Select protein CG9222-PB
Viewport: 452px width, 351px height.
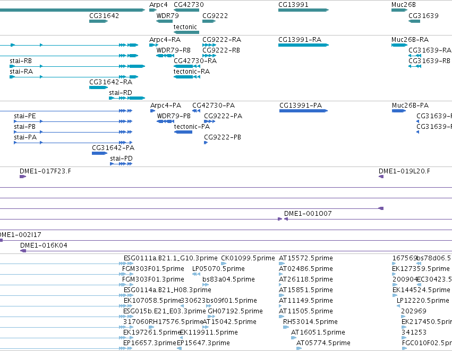tap(206, 143)
